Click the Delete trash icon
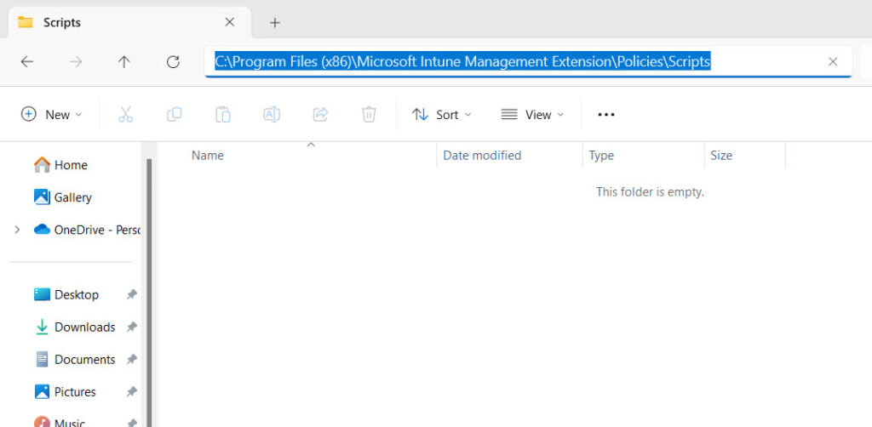Image resolution: width=872 pixels, height=427 pixels. tap(369, 114)
